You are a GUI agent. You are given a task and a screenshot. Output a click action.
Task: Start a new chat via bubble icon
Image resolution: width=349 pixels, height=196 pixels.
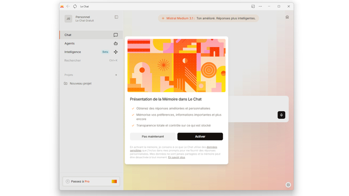pos(116,35)
